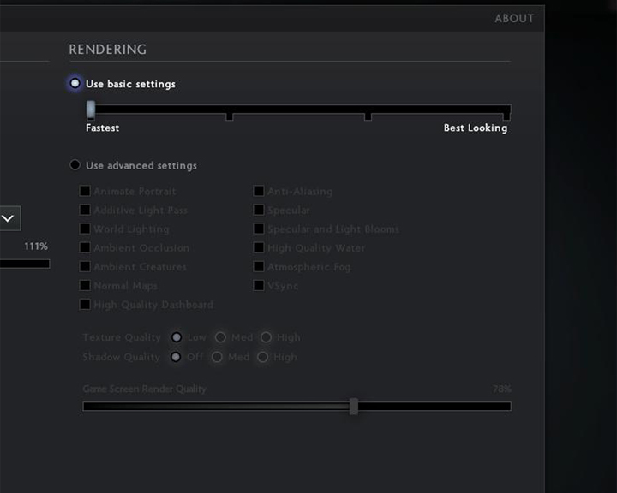The width and height of the screenshot is (617, 493).
Task: Enable the Anti-Aliasing checkbox
Action: 259,191
